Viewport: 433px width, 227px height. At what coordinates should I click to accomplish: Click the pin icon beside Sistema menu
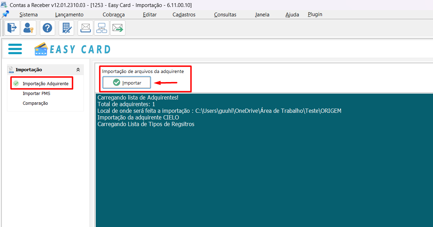tap(5, 14)
